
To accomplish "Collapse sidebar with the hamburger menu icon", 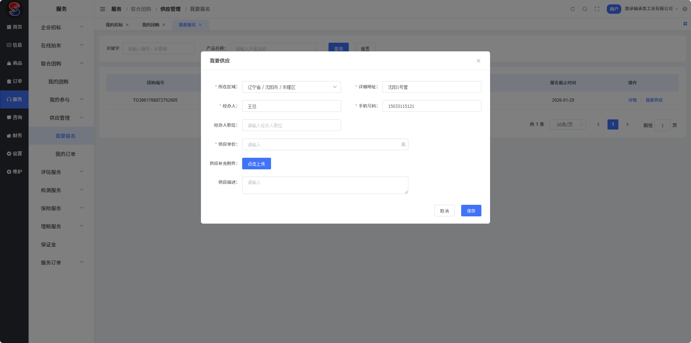I will [103, 9].
